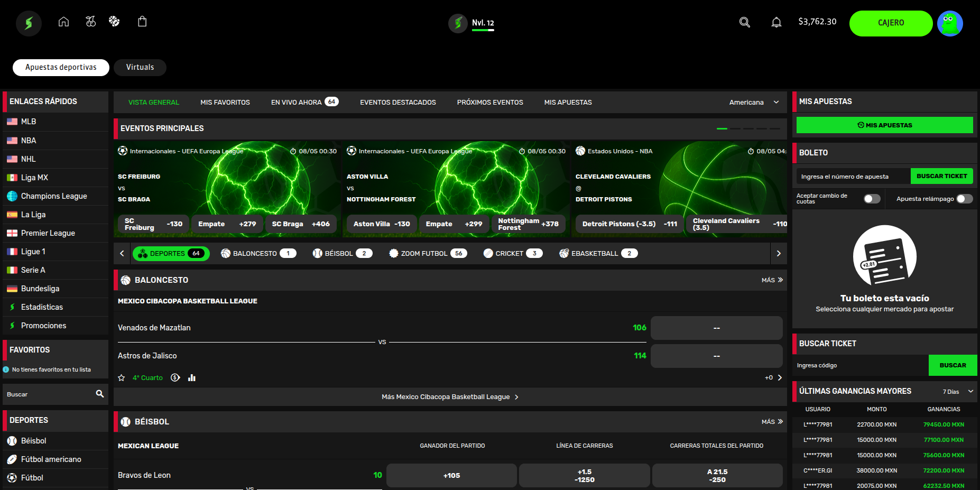This screenshot has width=980, height=490.
Task: Select Ebasketball category
Action: (598, 254)
